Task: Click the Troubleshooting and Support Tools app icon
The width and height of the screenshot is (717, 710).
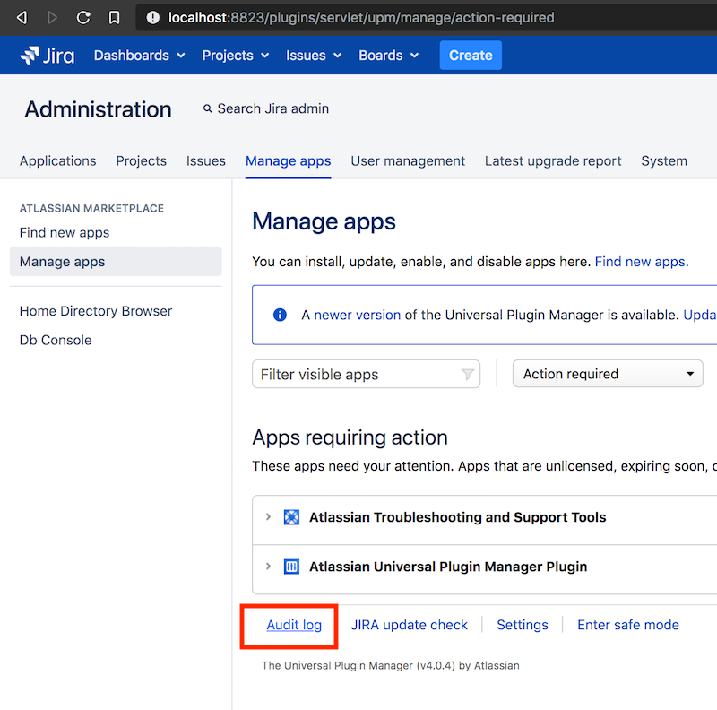Action: coord(292,517)
